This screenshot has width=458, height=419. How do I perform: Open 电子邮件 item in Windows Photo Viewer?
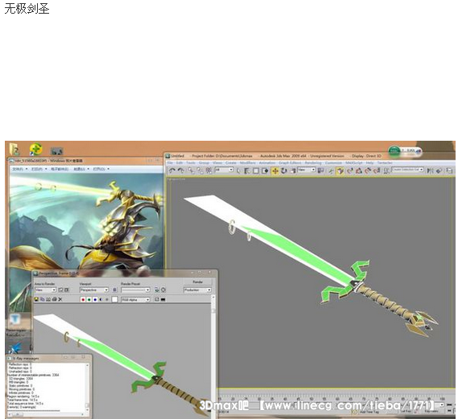(x=60, y=169)
